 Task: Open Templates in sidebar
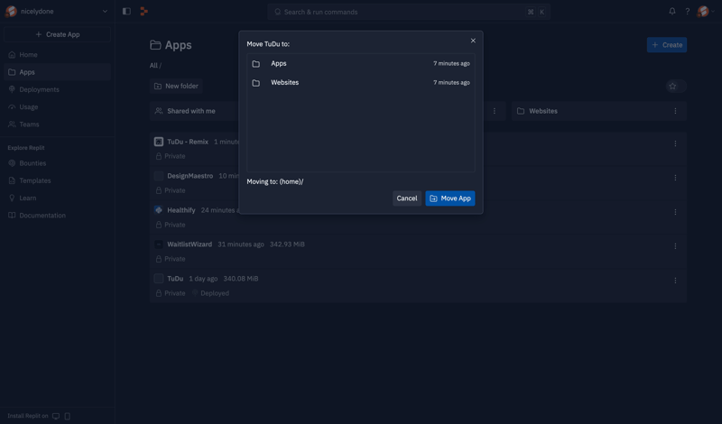[57, 181]
